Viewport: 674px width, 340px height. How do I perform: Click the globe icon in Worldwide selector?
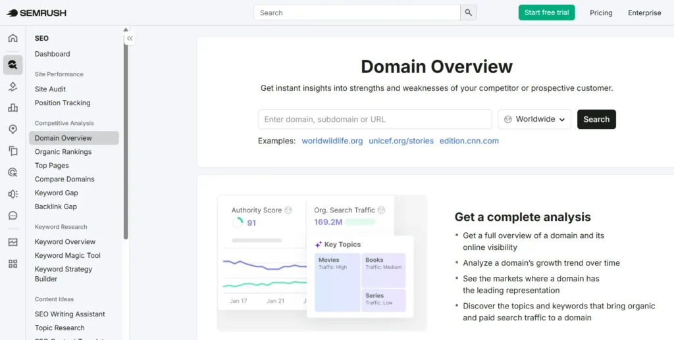click(x=508, y=119)
